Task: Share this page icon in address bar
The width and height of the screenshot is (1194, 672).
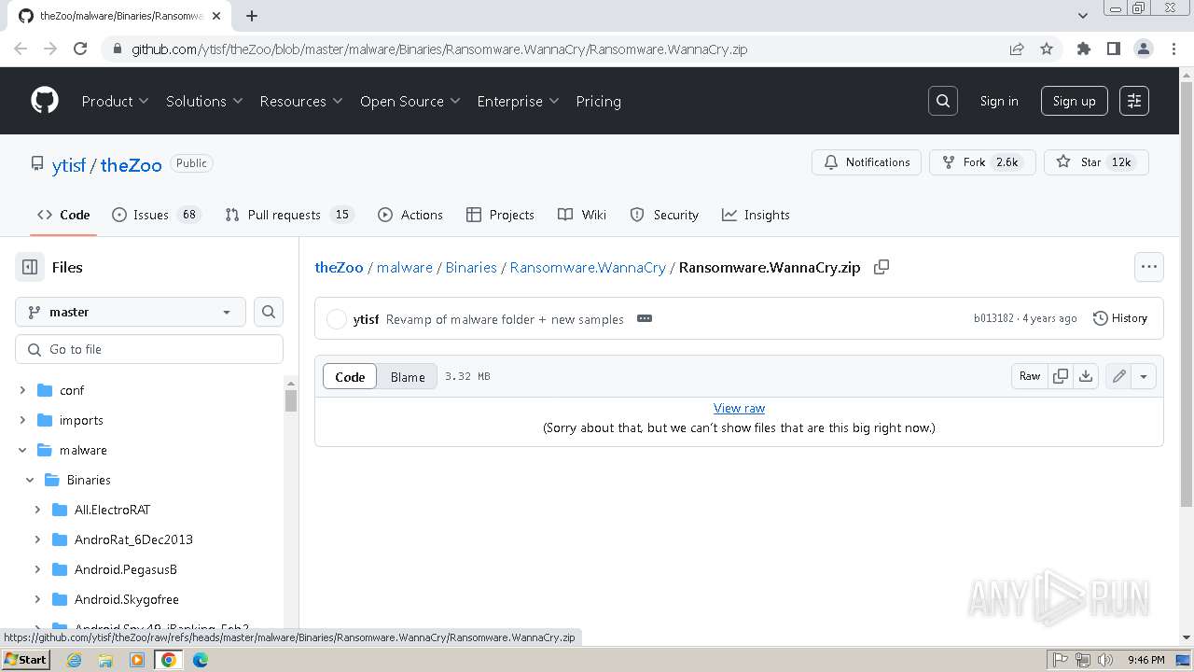Action: pyautogui.click(x=1017, y=49)
